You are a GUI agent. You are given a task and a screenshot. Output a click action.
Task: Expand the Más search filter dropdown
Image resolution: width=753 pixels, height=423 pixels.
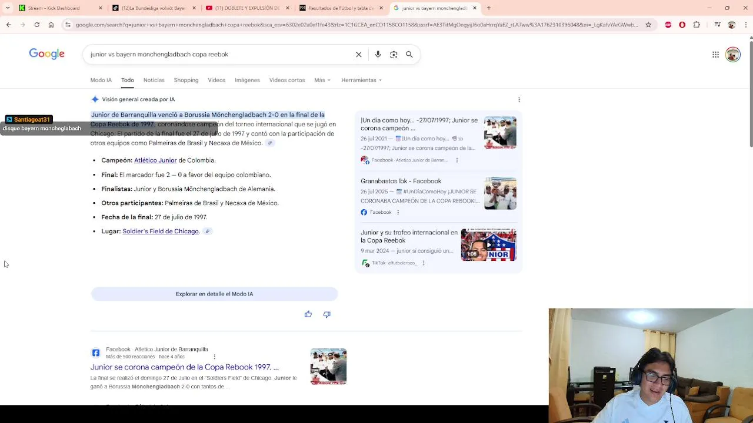coord(322,80)
